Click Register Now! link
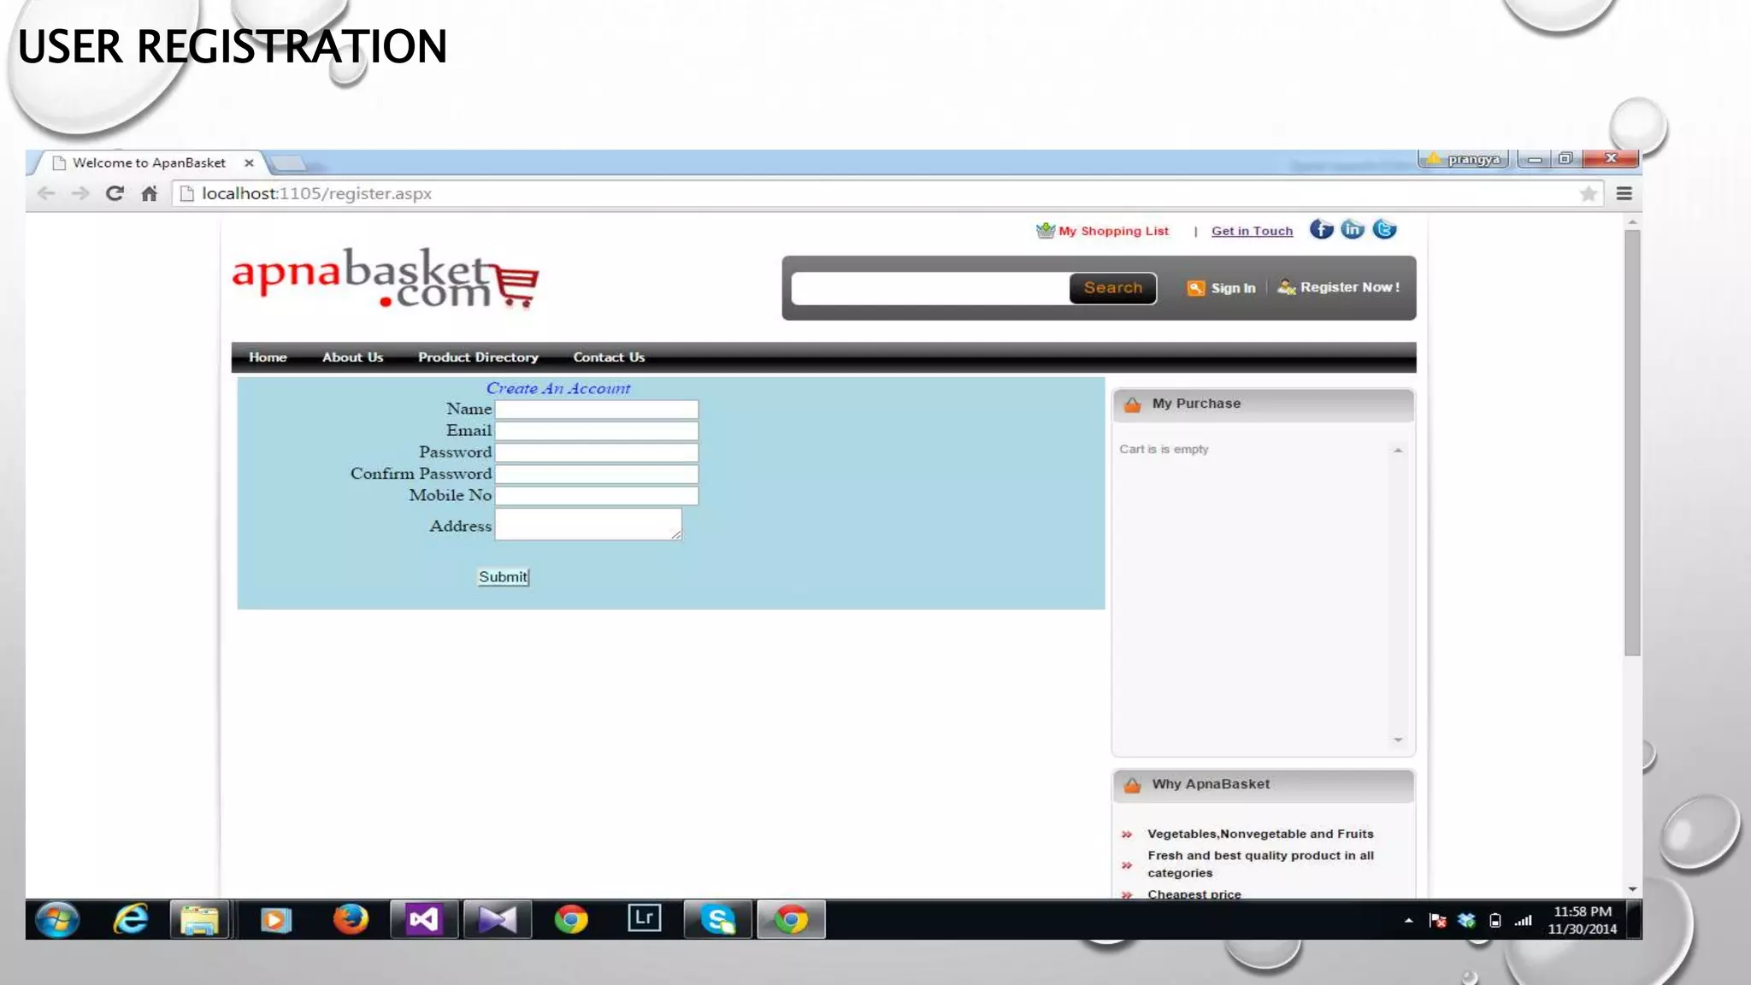The width and height of the screenshot is (1751, 985). pyautogui.click(x=1350, y=287)
